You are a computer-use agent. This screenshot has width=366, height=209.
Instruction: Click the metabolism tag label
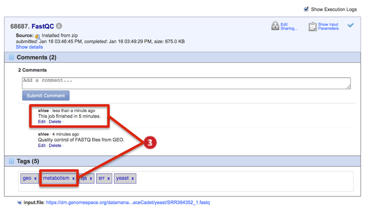pos(56,178)
